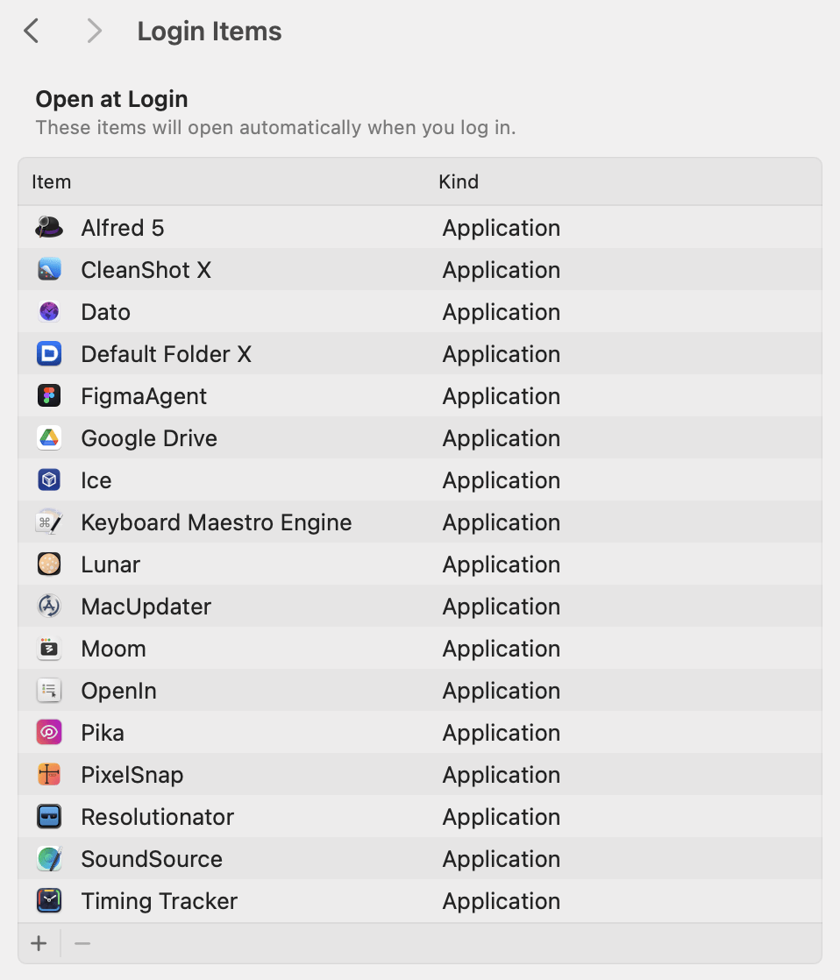Click the SoundSource icon
This screenshot has width=840, height=980.
coord(49,858)
